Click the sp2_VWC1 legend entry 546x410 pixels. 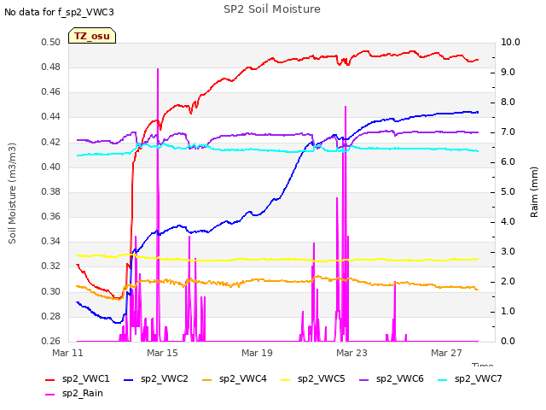pyautogui.click(x=78, y=379)
